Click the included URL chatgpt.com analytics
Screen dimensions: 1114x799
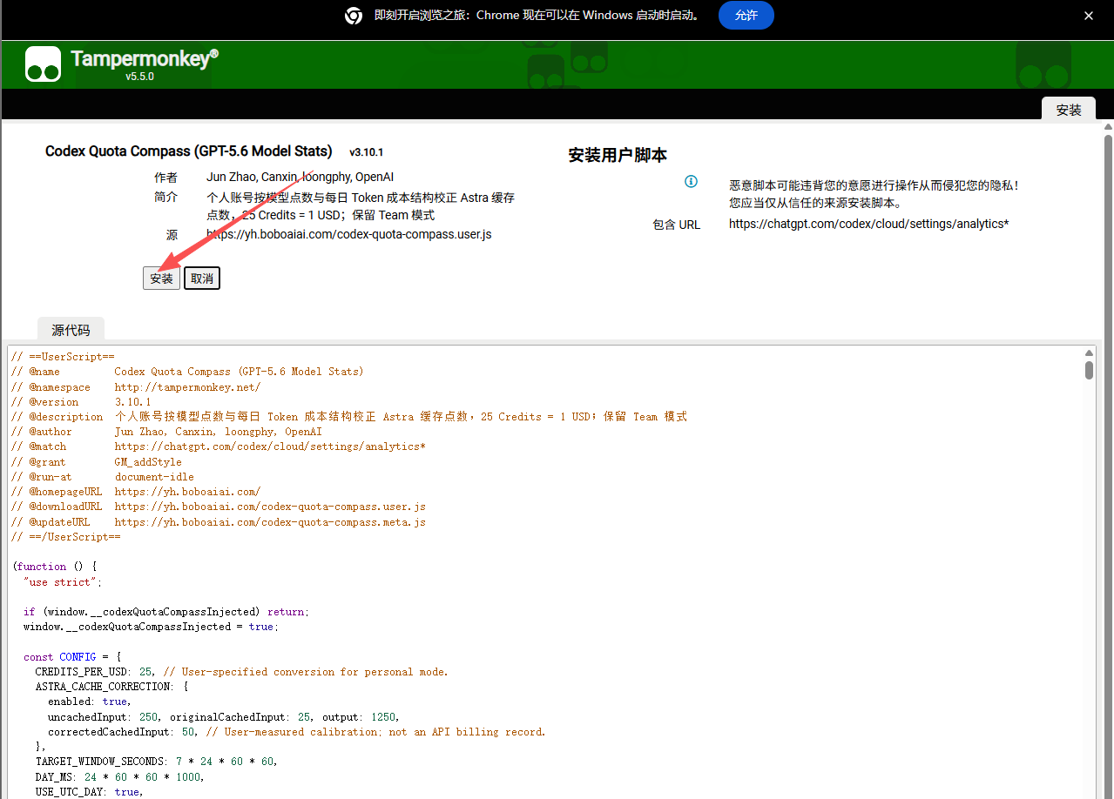(868, 224)
